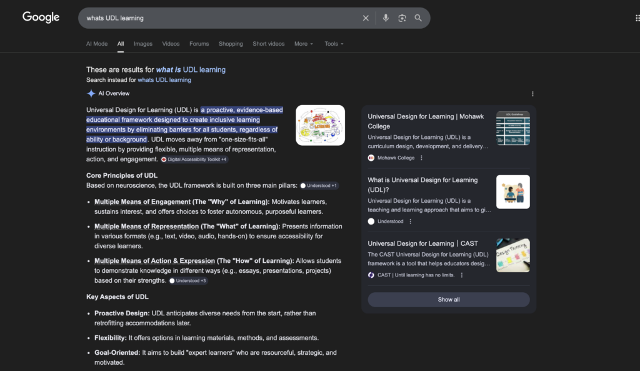This screenshot has height=371, width=640.
Task: Open the Tools menu
Action: pyautogui.click(x=333, y=44)
